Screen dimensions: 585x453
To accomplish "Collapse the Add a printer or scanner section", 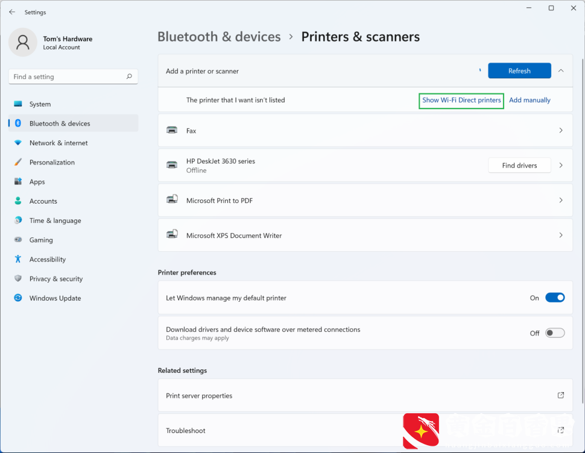I will coord(561,71).
